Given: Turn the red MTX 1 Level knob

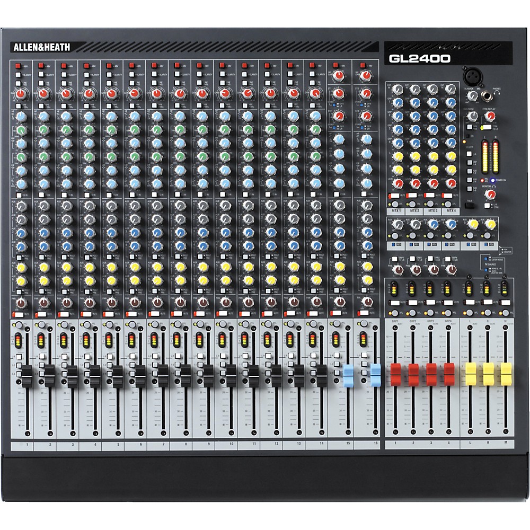Looking at the screenshot, I should (397, 183).
